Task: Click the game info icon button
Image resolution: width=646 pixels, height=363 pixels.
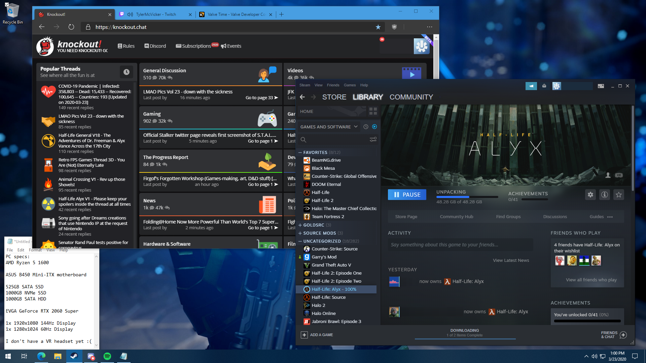Action: tap(605, 195)
